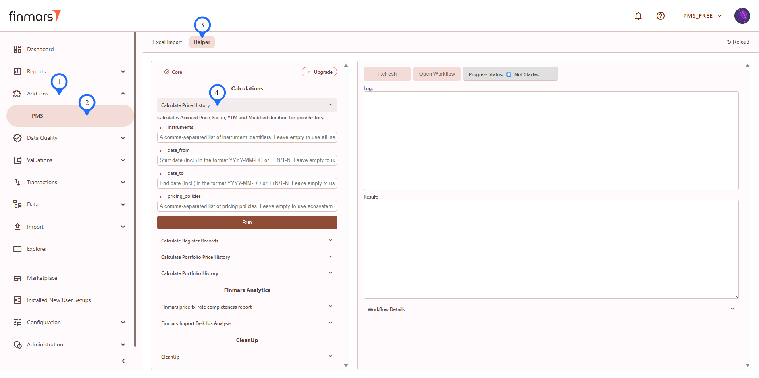Click the Open Workflow button
Viewport: 759px width, 378px height.
point(437,74)
